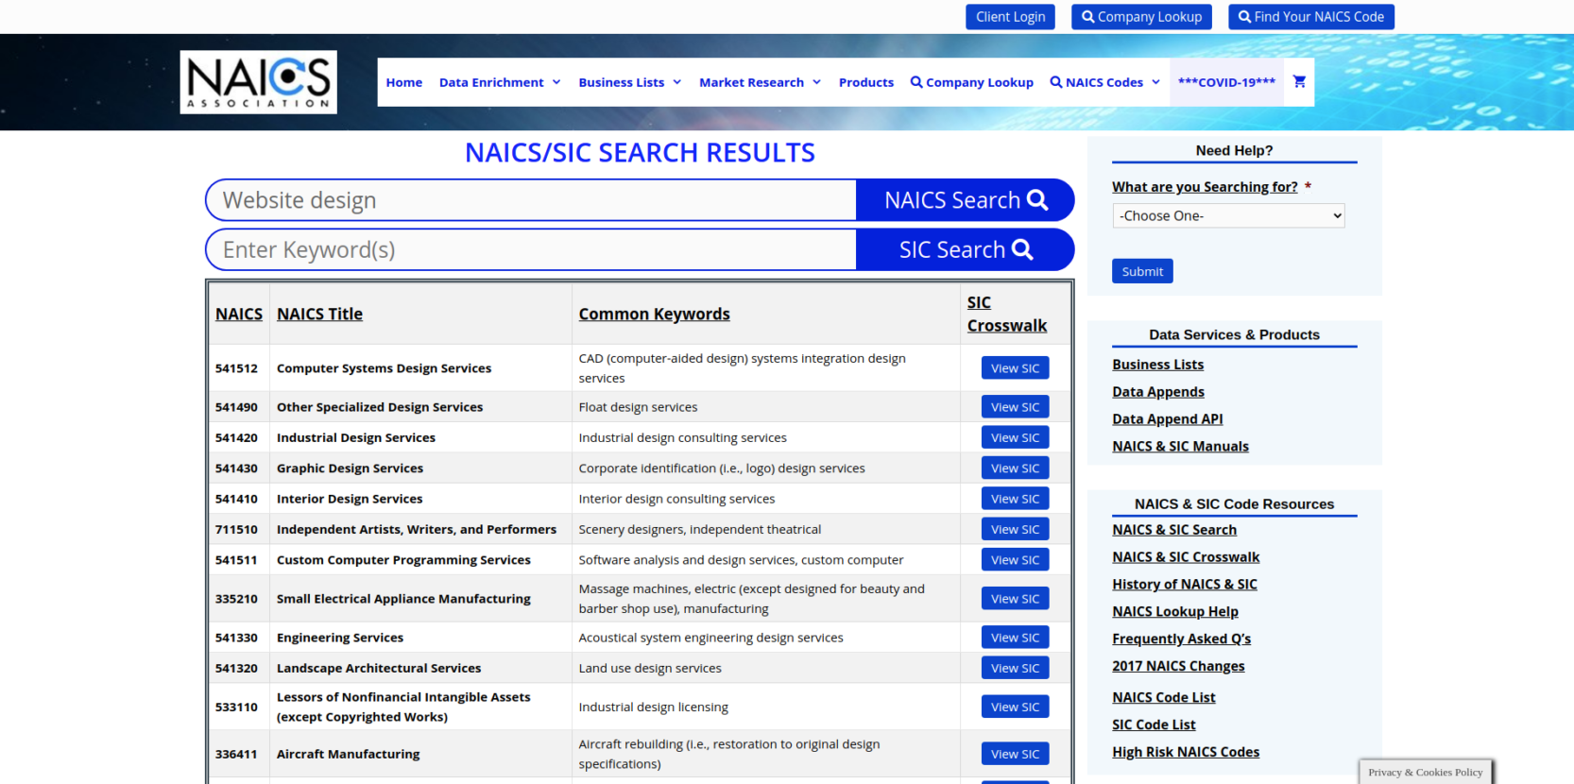Open the Choose One dropdown
The height and width of the screenshot is (784, 1574).
[1228, 215]
